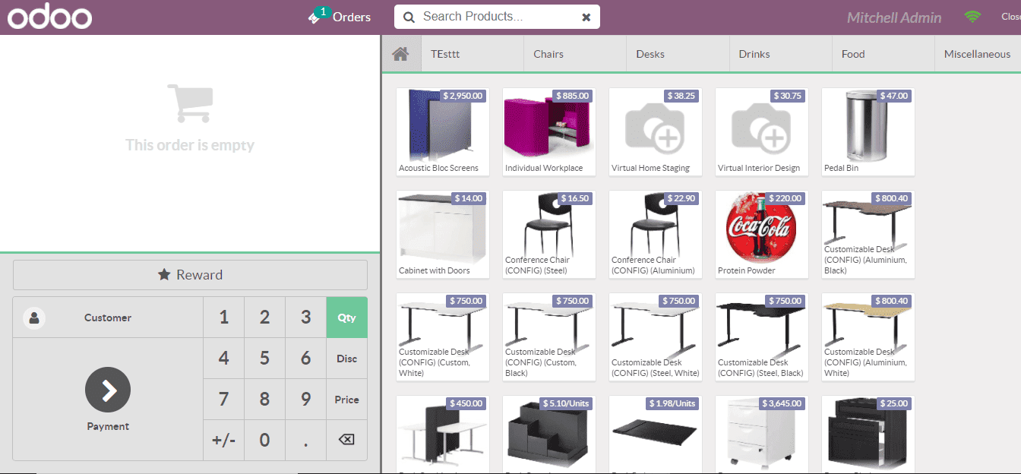Image resolution: width=1021 pixels, height=474 pixels.
Task: Toggle Disc input mode
Action: click(346, 358)
